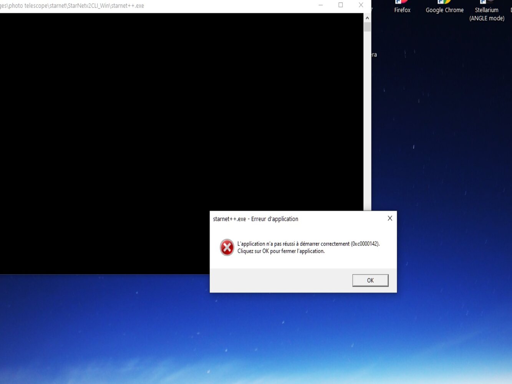The image size is (512, 384).
Task: Close the starnet++.exe console window
Action: pyautogui.click(x=361, y=5)
